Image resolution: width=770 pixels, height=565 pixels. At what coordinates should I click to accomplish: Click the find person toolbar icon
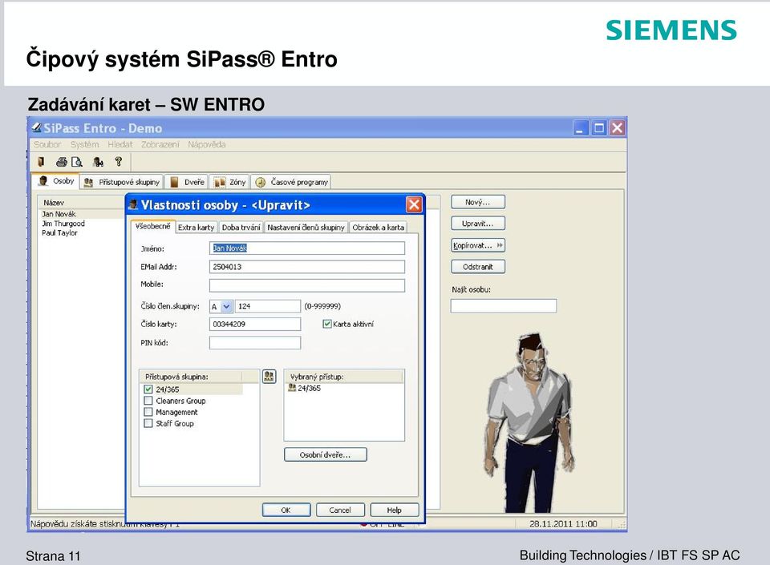coord(98,162)
